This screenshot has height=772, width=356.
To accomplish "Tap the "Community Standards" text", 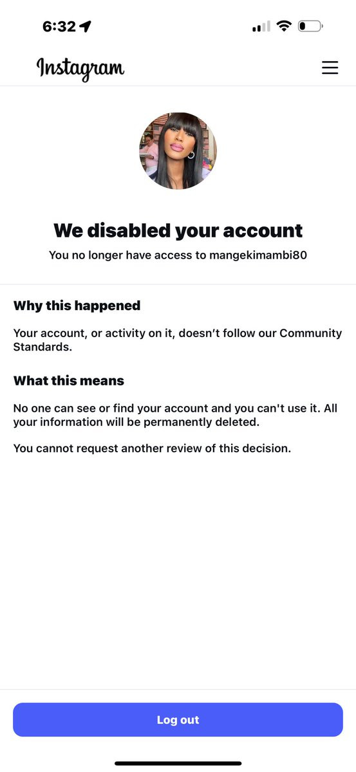I will click(x=178, y=340).
